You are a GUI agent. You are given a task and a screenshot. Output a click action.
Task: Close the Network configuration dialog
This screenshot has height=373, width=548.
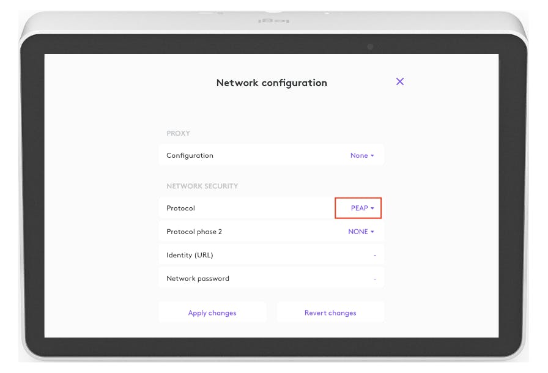[x=400, y=81]
